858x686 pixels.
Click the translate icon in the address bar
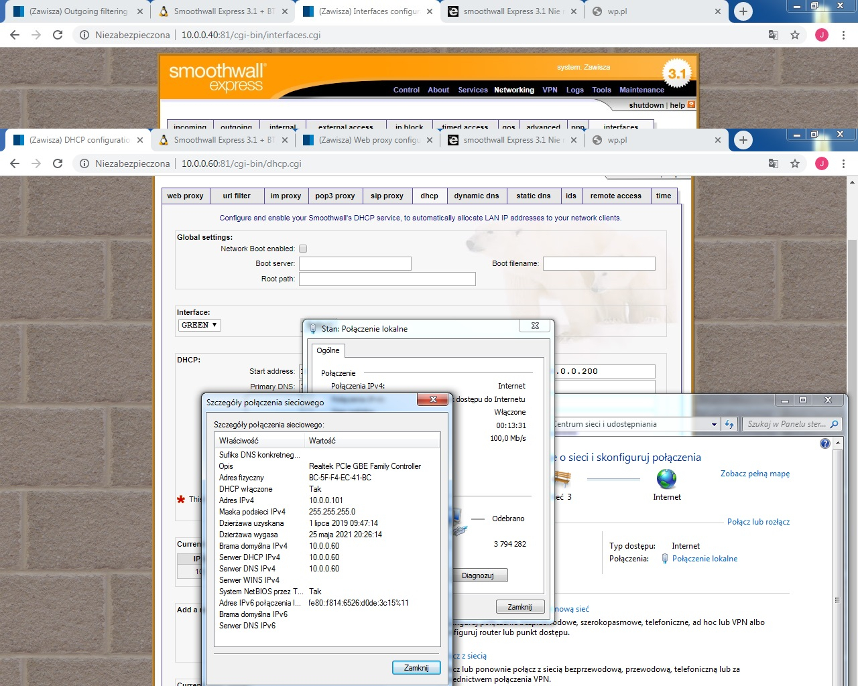774,163
